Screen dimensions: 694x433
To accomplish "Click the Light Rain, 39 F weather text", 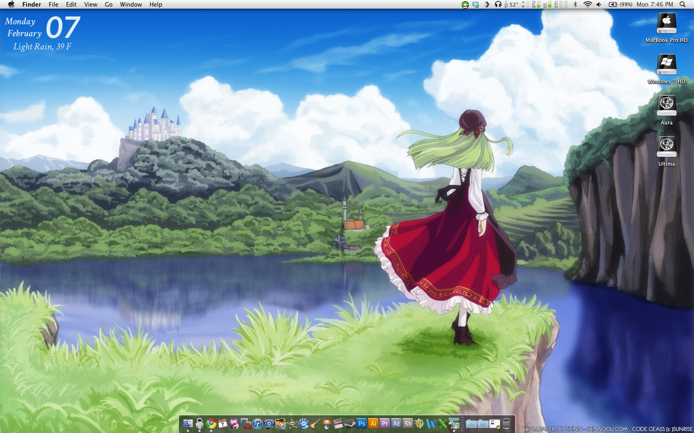I will [x=43, y=47].
